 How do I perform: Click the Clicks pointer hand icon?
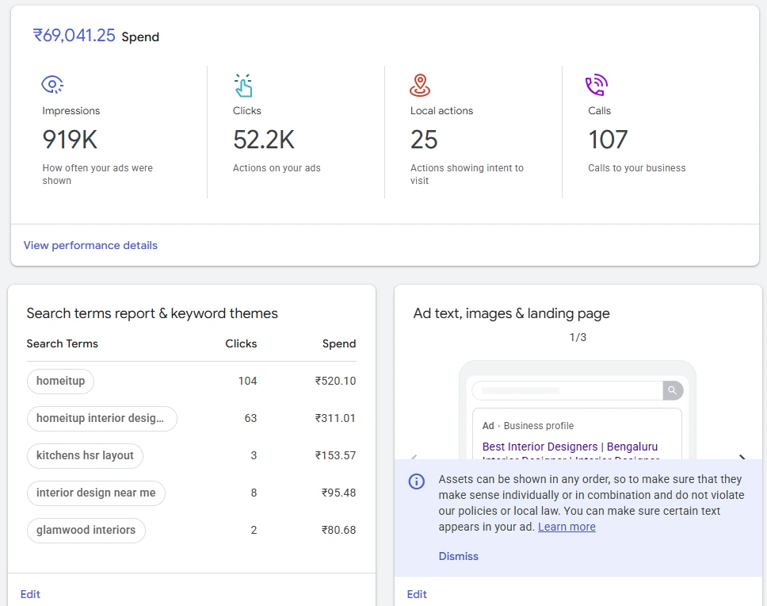(x=243, y=85)
